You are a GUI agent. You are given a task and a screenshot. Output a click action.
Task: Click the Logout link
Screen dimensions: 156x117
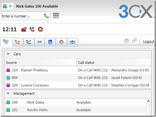tap(149, 41)
